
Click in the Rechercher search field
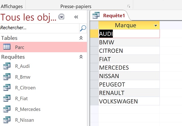pos(40,28)
